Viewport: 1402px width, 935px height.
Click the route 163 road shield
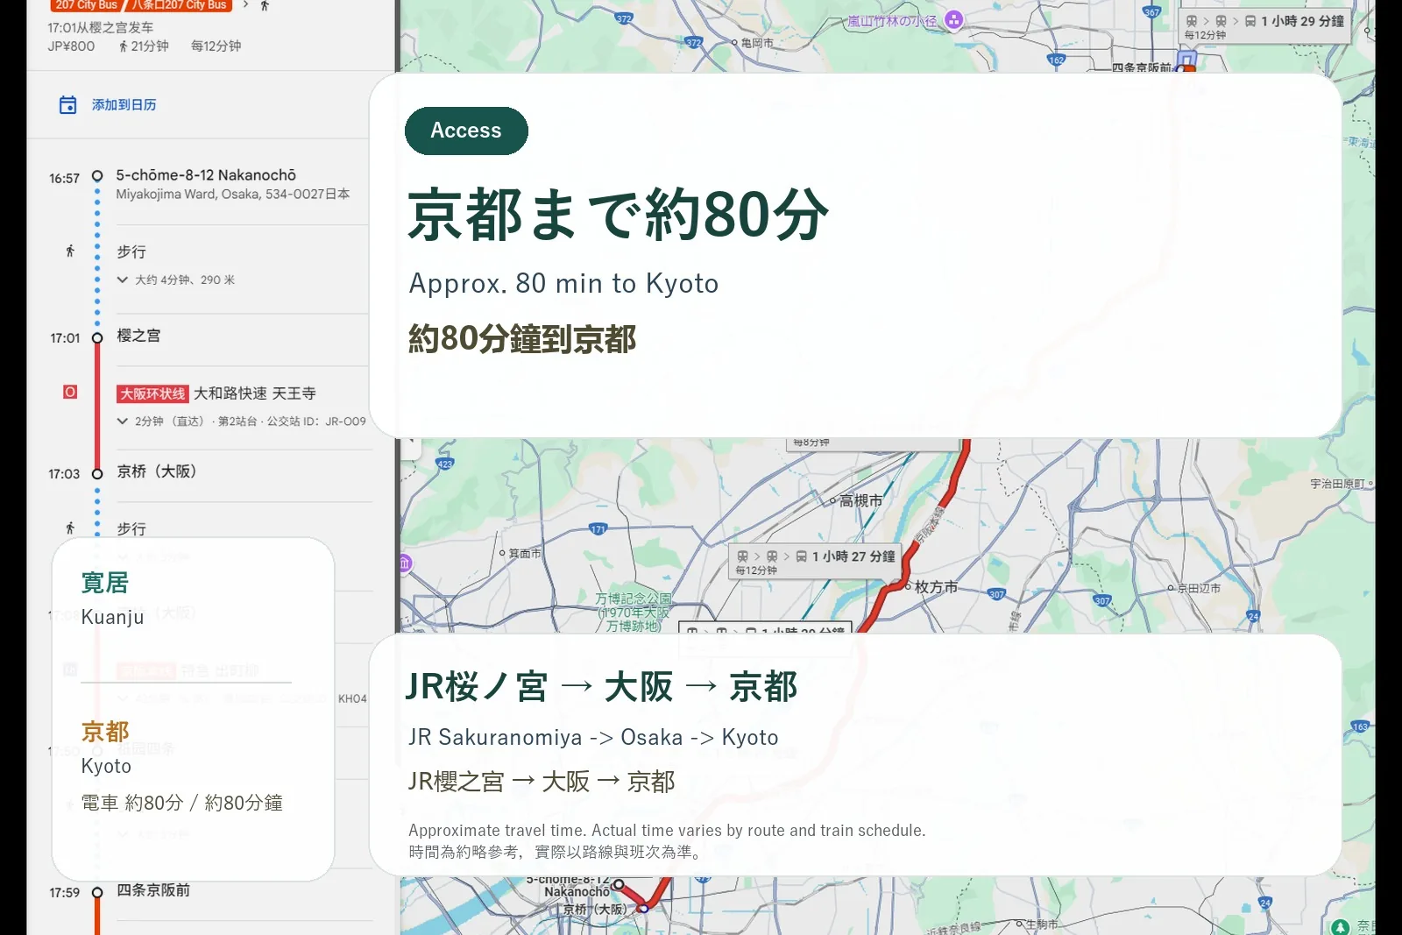(1360, 726)
